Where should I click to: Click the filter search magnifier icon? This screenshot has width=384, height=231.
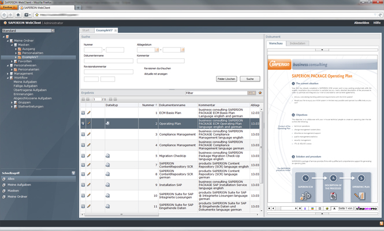tap(250, 93)
